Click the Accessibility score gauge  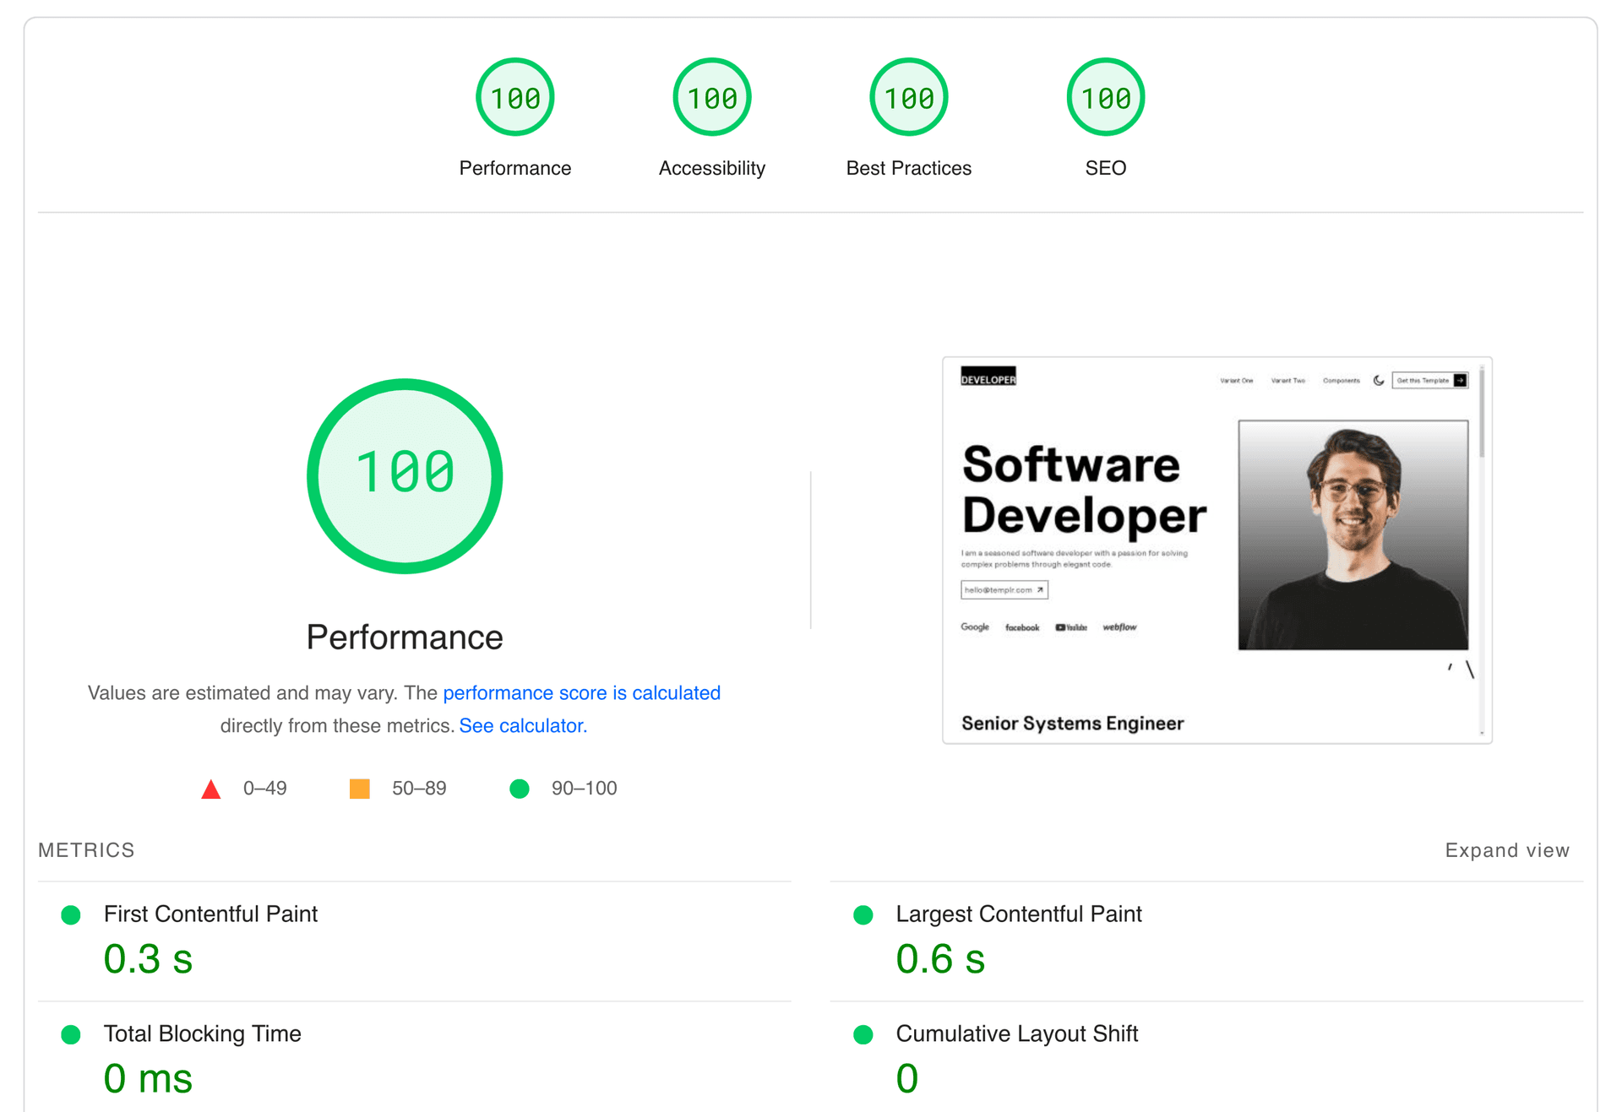coord(711,96)
